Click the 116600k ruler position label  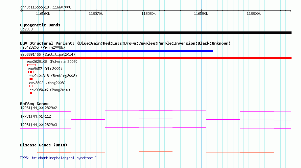[x=254, y=14]
